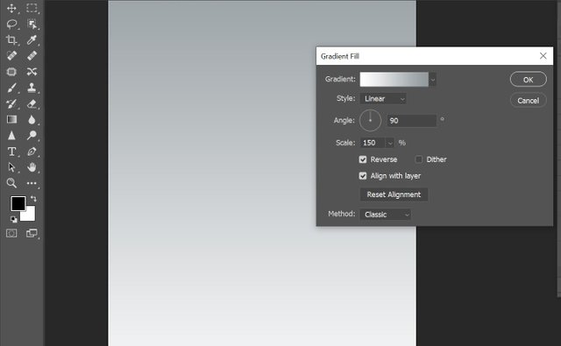Select the Spot Healing Brush tool

tap(11, 56)
